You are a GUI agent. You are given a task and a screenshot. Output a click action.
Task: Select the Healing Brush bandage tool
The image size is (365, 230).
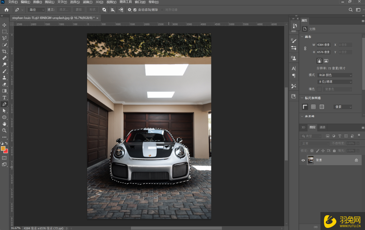4,58
